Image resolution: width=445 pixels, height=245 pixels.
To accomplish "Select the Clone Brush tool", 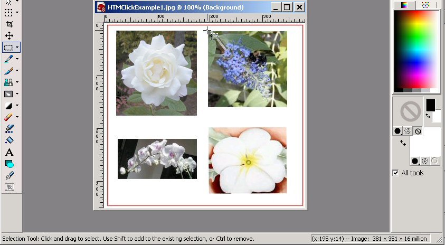I will (8, 82).
